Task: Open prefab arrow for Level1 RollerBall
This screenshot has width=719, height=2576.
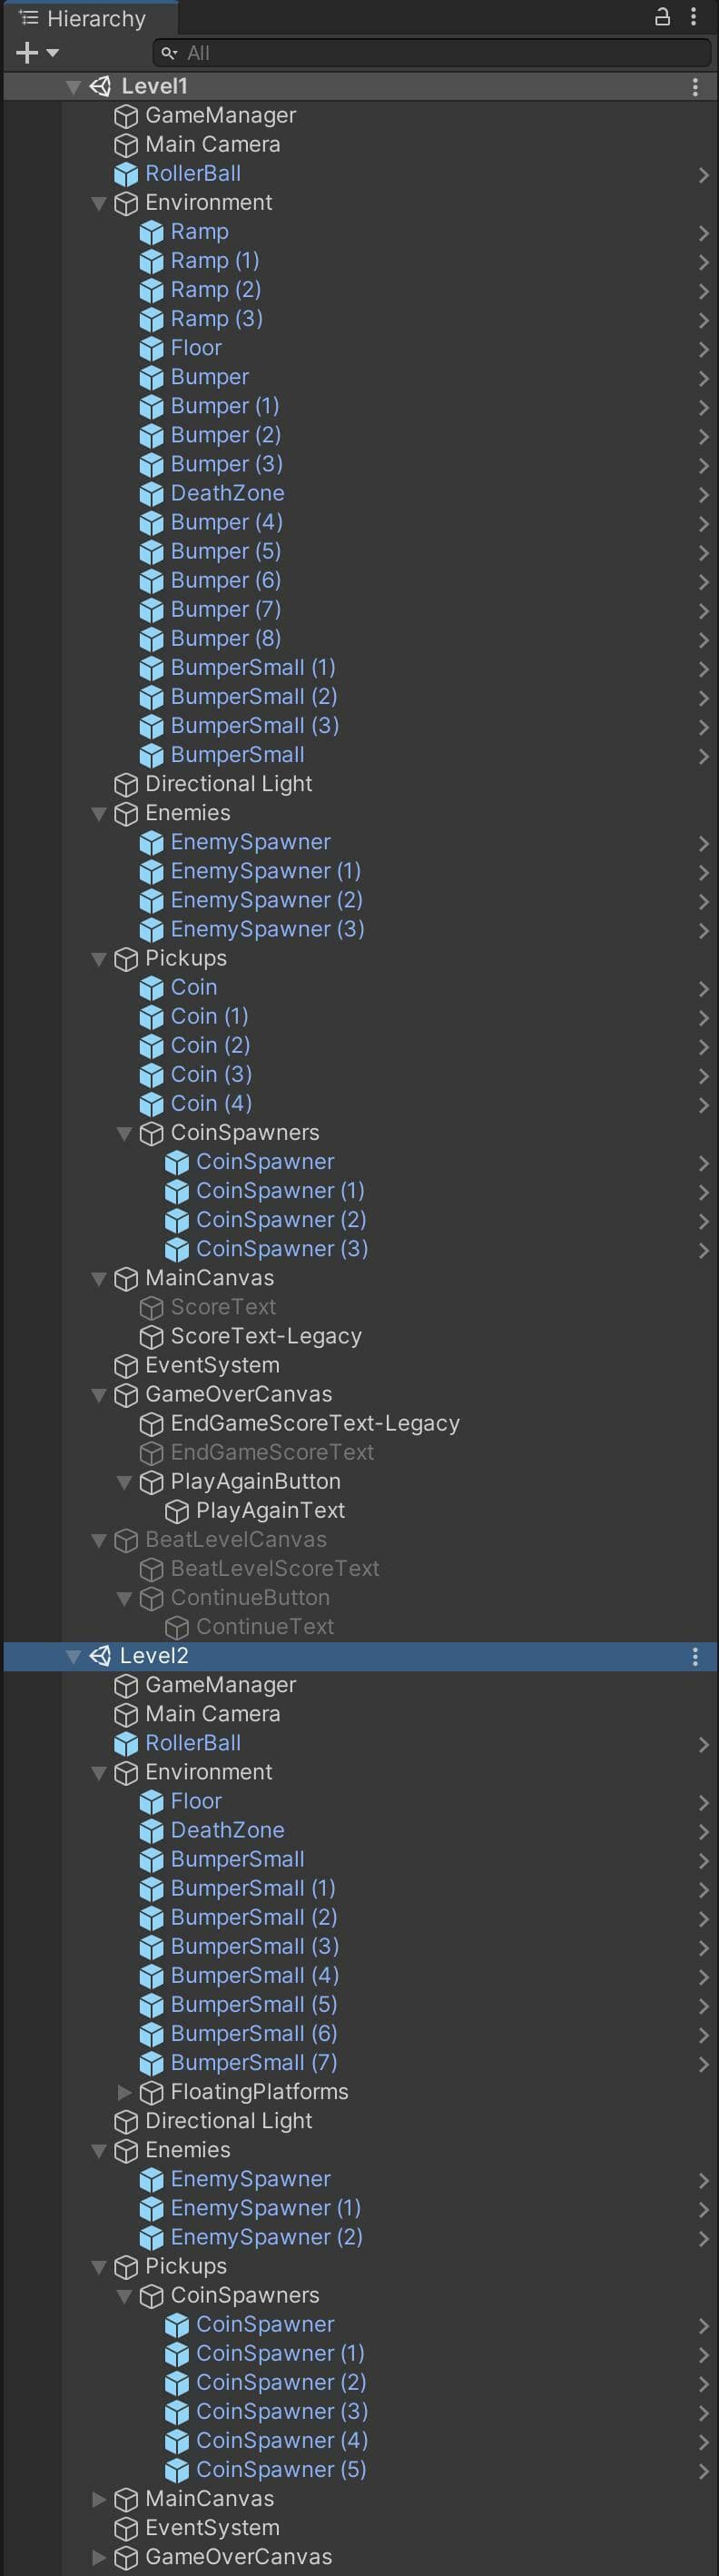Action: click(x=704, y=175)
